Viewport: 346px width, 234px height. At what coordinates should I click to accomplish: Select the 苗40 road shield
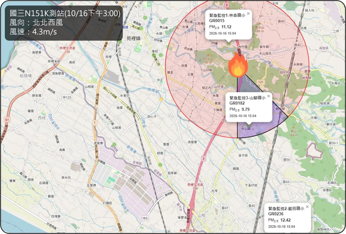281,21
